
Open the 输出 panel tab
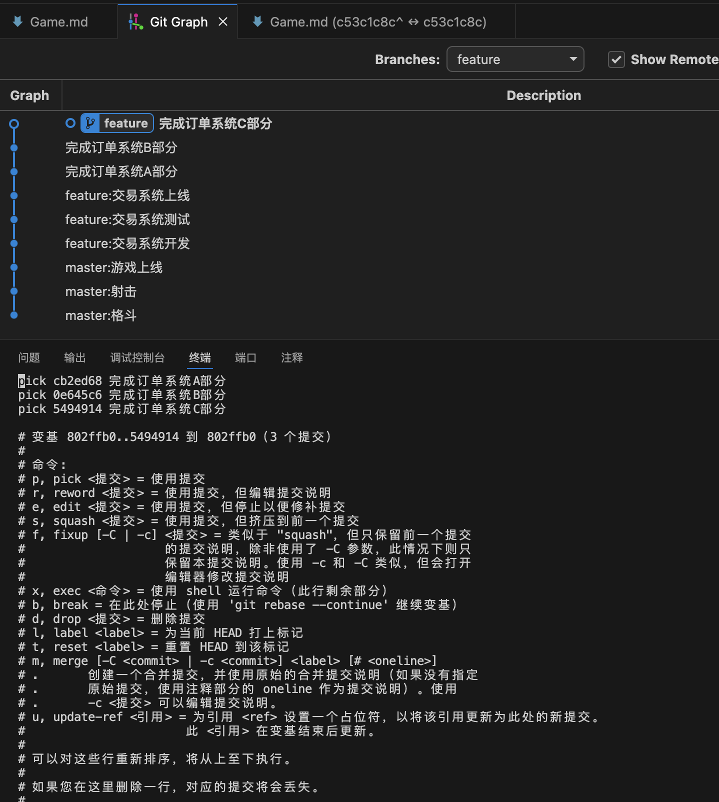pyautogui.click(x=75, y=357)
